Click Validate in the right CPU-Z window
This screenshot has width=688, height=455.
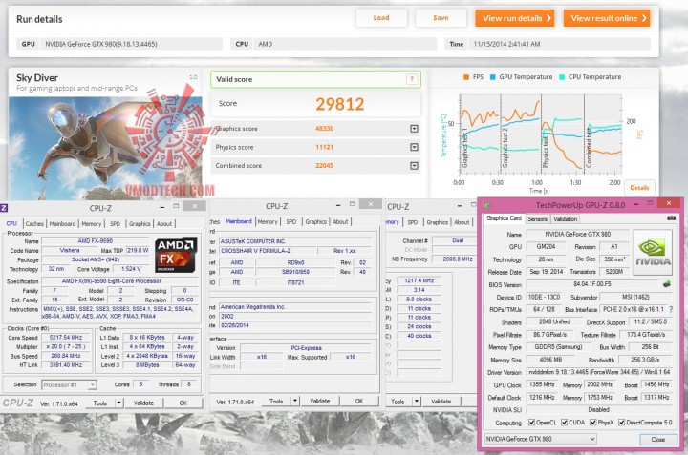[x=441, y=402]
